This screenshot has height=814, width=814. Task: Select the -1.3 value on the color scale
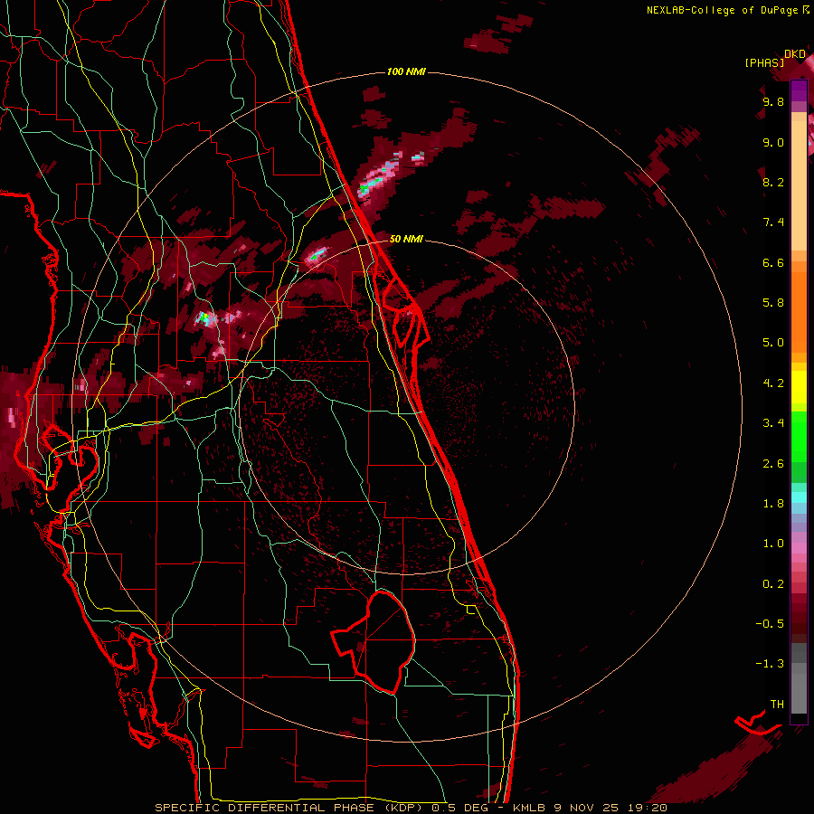tap(770, 664)
